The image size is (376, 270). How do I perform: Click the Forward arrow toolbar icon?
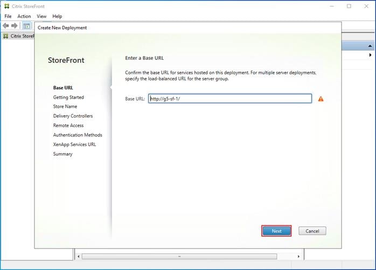tap(15, 25)
